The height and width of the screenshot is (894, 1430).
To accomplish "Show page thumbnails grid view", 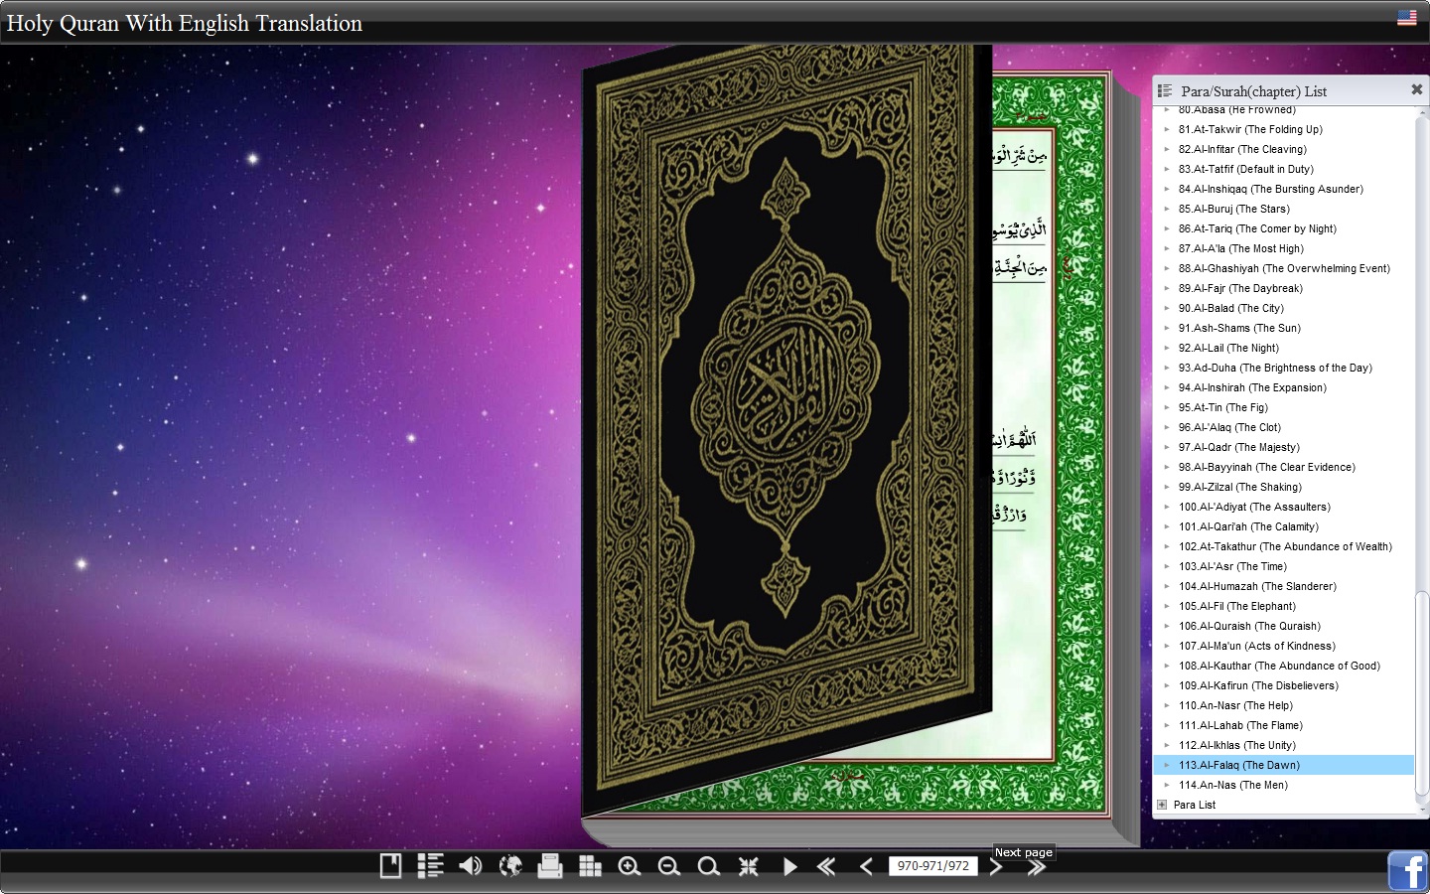I will pos(590,866).
